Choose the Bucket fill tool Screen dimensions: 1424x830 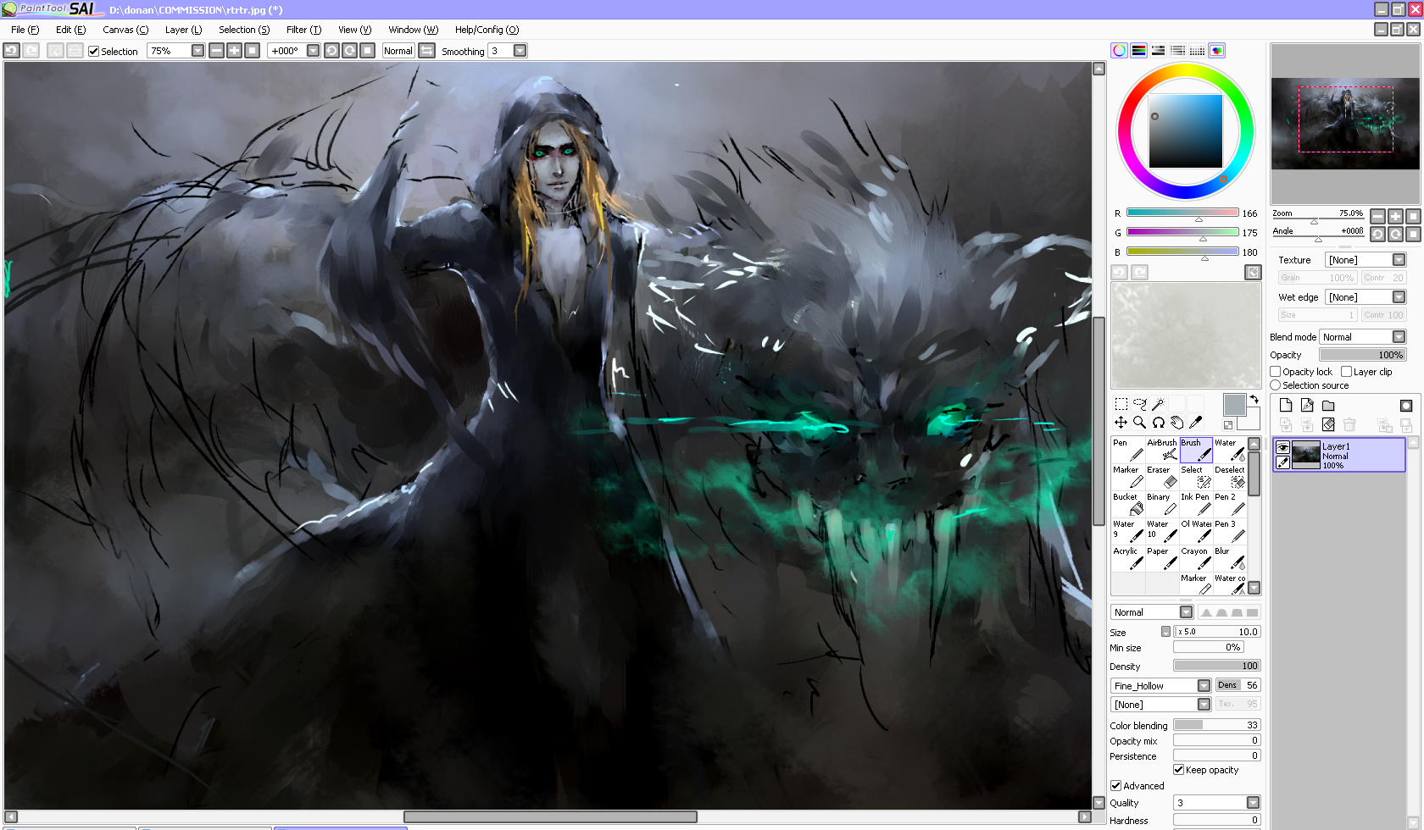click(x=1128, y=504)
